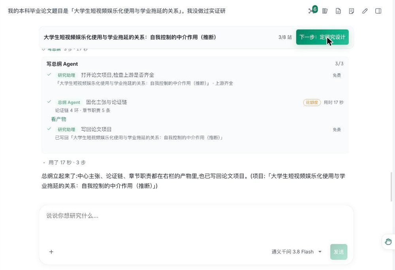Click the hand icon at right edge
The width and height of the screenshot is (395, 270).
click(x=388, y=242)
